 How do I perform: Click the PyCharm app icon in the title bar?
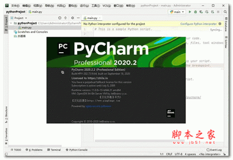tap(7, 6)
